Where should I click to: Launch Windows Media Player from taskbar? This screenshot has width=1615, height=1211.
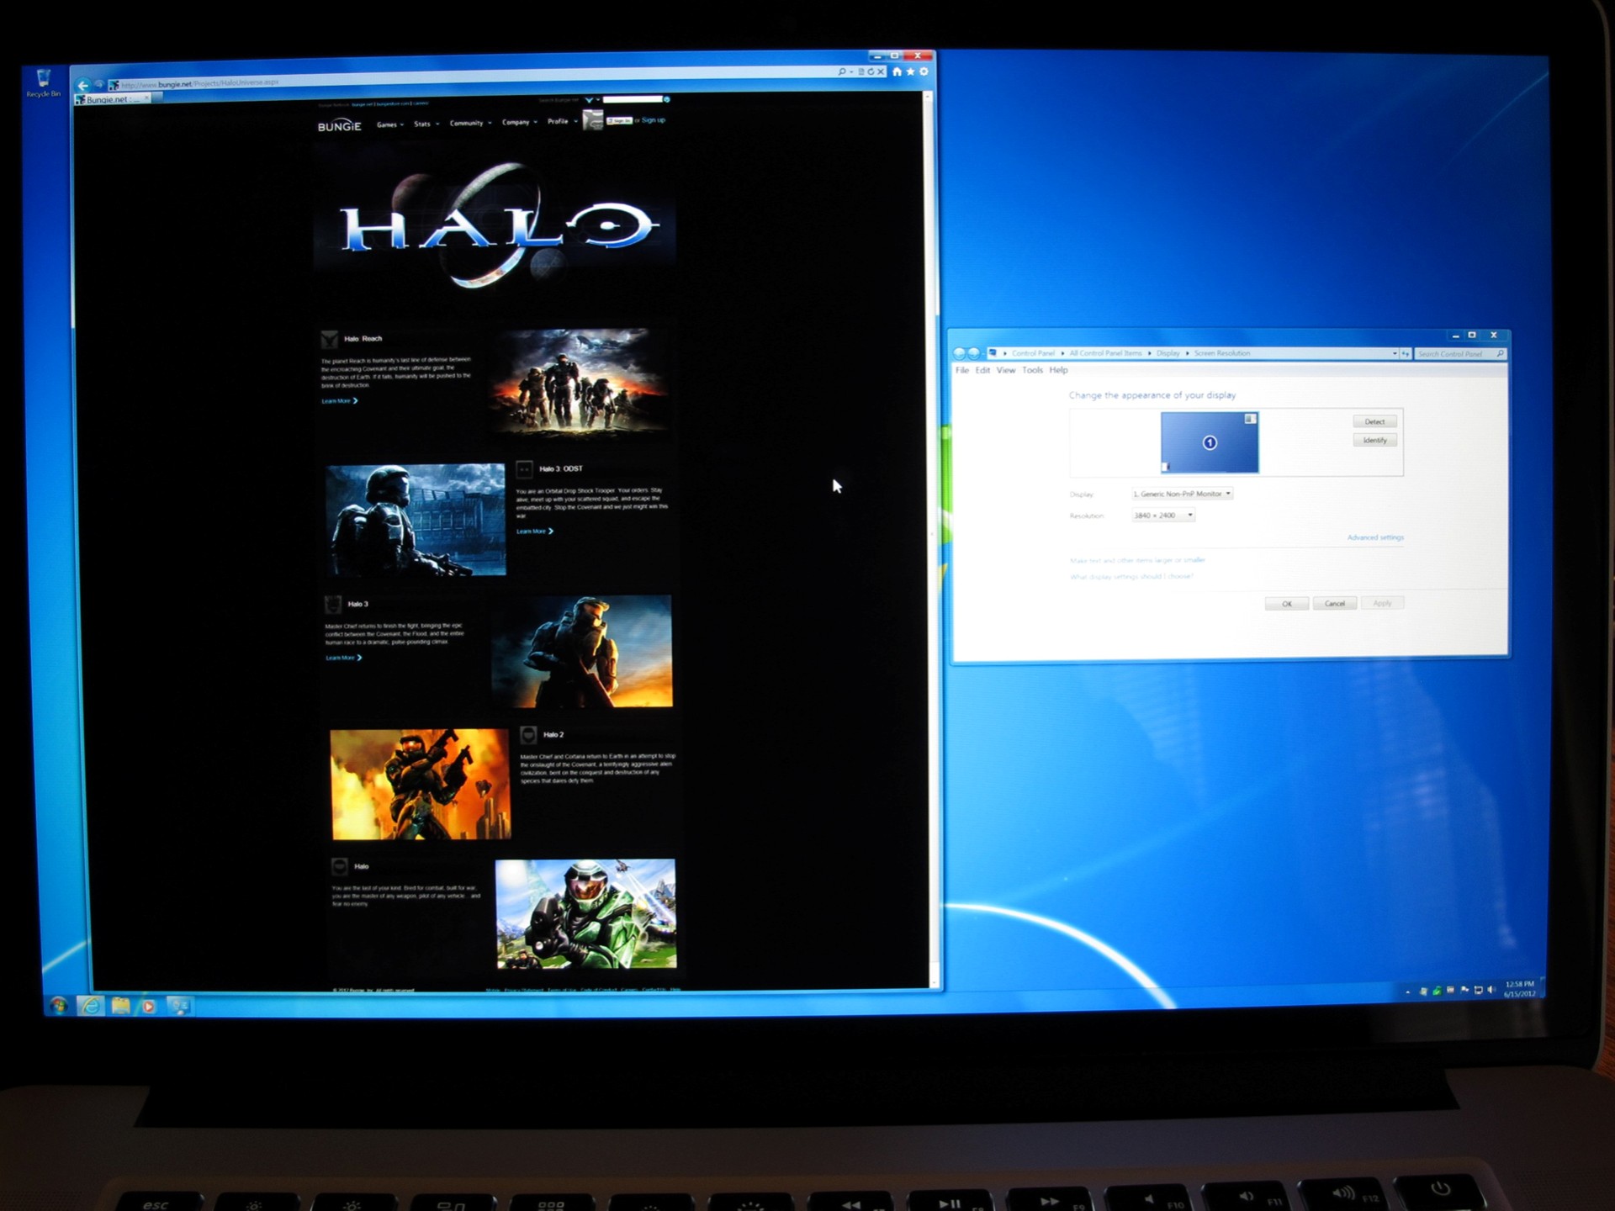[149, 1006]
